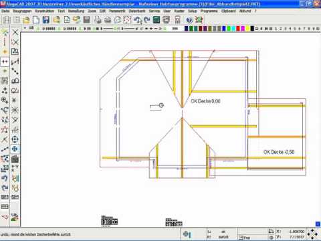
Task: Click the 'OK Decke 0,00' label in drawing
Action: (x=205, y=101)
